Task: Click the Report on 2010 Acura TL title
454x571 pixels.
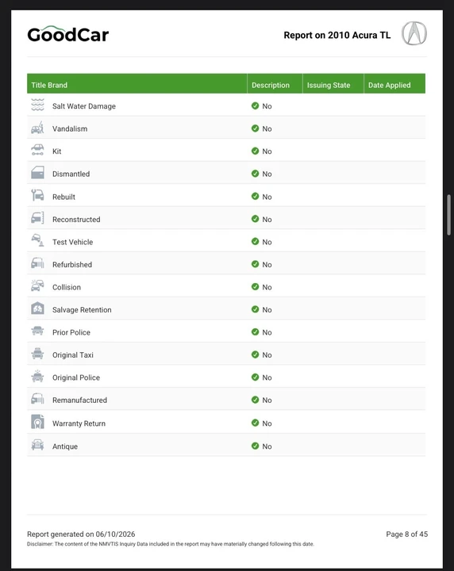Action: coord(337,35)
